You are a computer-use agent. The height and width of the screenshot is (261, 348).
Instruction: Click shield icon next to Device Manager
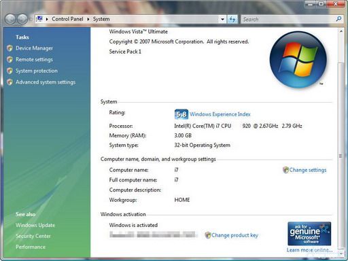[x=10, y=48]
